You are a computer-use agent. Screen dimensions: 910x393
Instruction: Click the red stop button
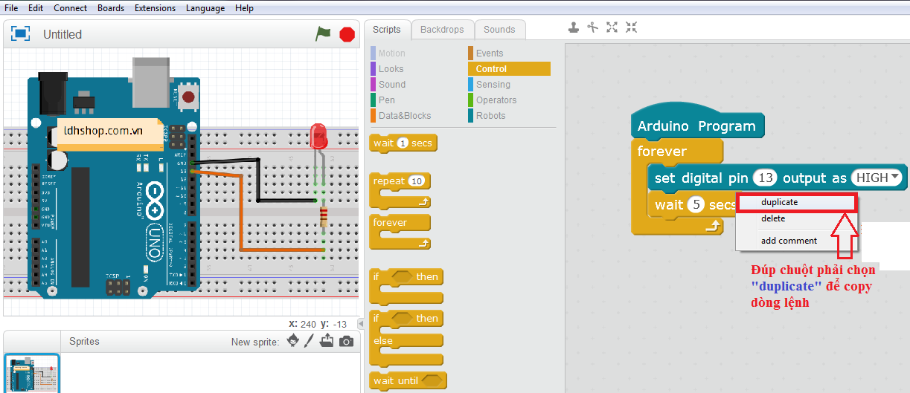tap(347, 34)
